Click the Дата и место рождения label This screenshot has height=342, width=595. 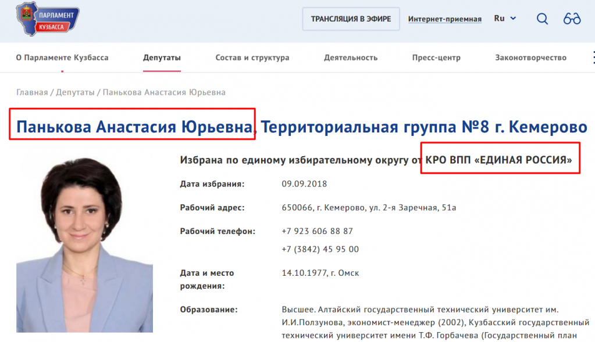click(207, 279)
